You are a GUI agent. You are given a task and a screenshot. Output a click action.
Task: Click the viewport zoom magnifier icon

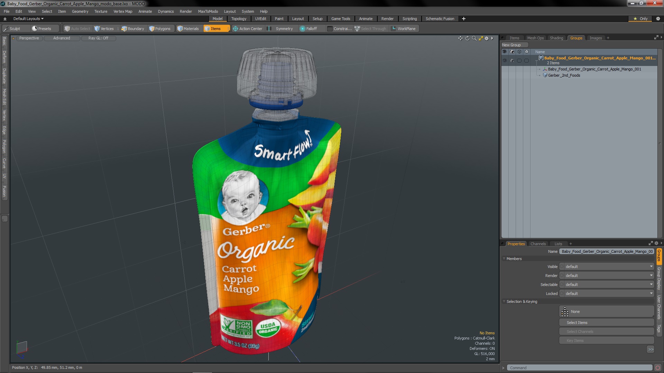(x=474, y=38)
